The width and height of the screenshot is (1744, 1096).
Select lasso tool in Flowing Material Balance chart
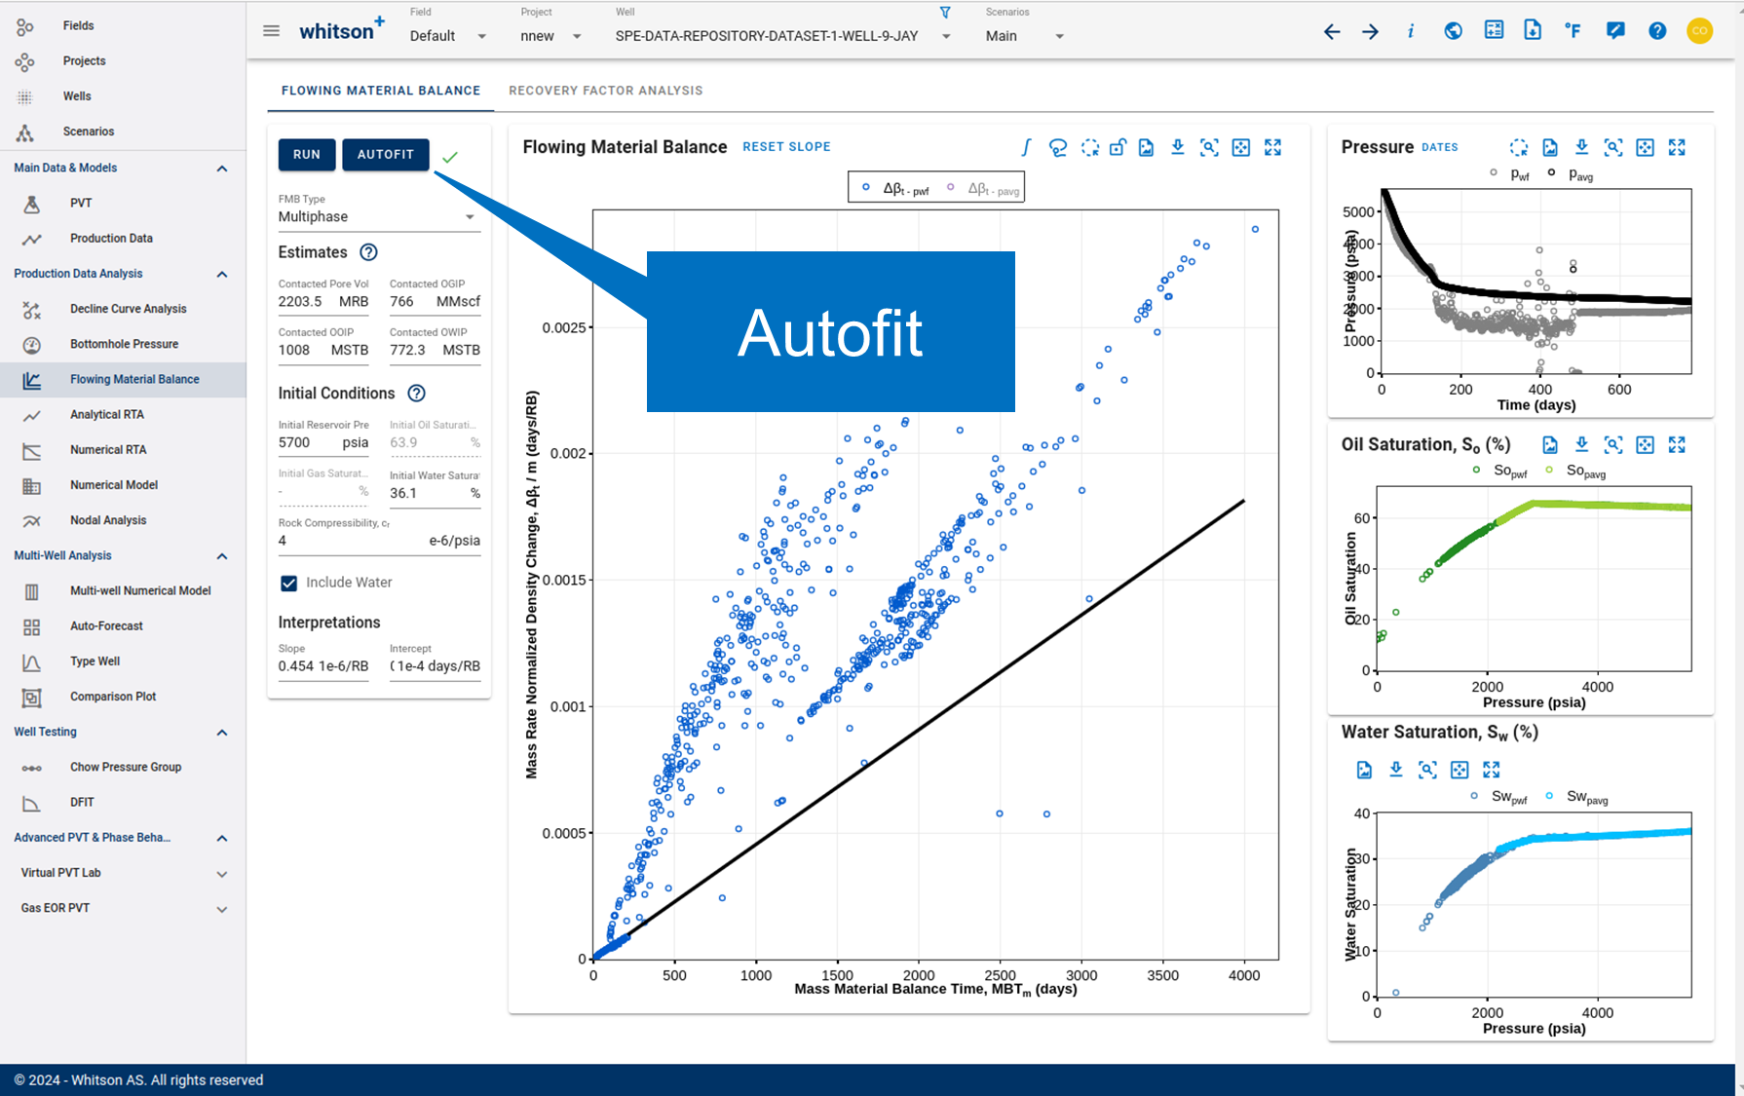1058,147
